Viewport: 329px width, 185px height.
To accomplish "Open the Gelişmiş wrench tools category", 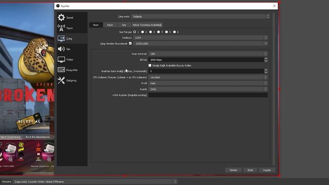I will [72, 80].
